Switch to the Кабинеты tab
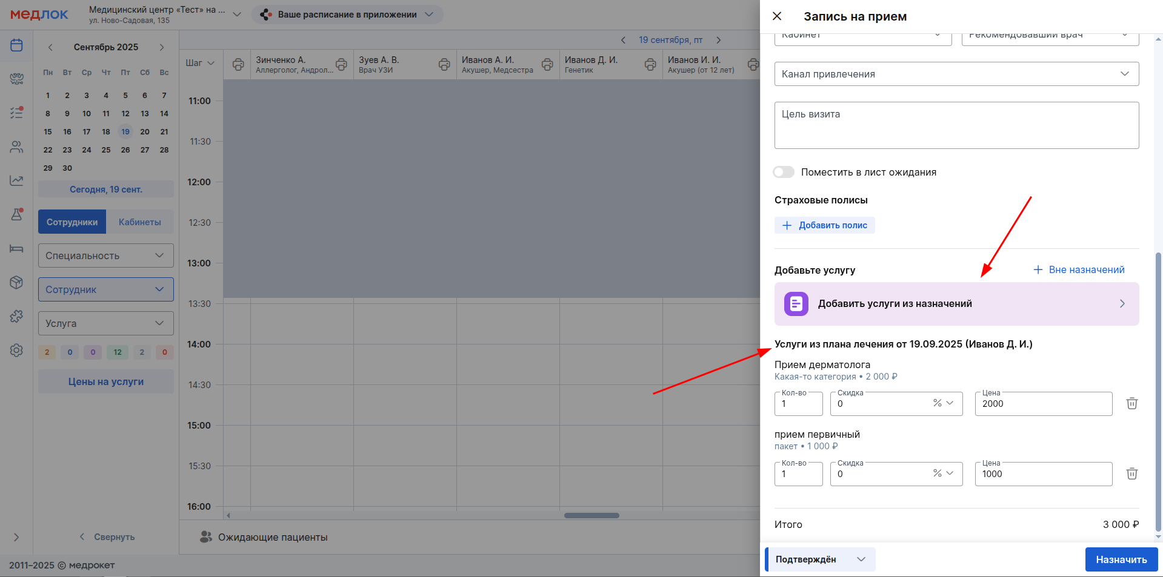1163x577 pixels. (139, 222)
